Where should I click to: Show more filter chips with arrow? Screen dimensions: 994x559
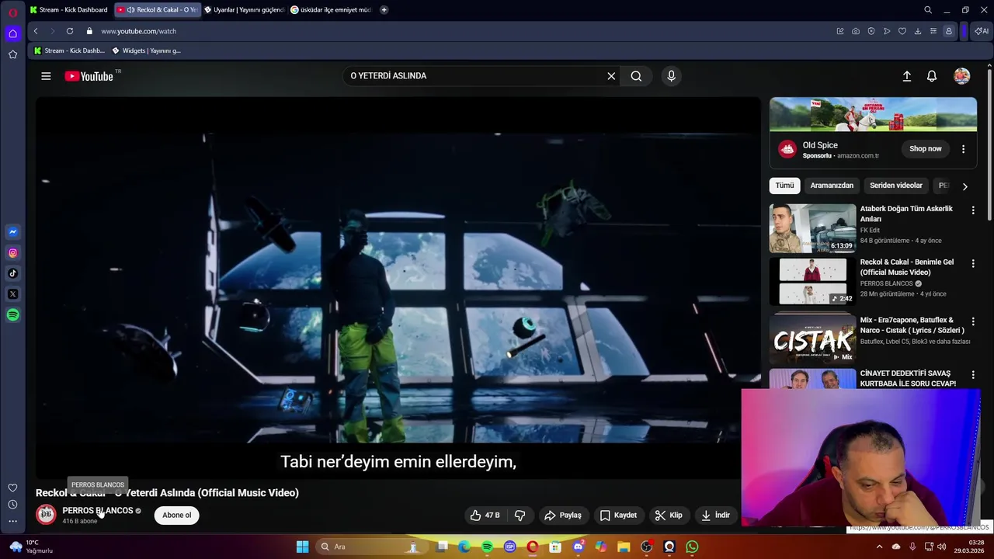(964, 186)
